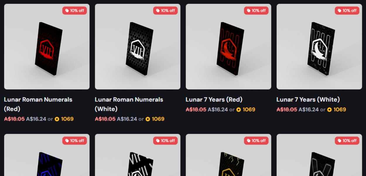The image size is (366, 176).
Task: Click the Lunar 7 Years (White) title link
Action: tap(308, 99)
